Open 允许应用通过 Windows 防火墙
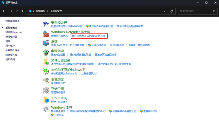Viewport: 219px width, 122px height. point(88,36)
